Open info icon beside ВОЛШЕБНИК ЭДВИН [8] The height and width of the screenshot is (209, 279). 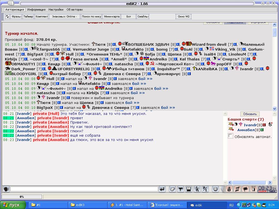point(178,44)
